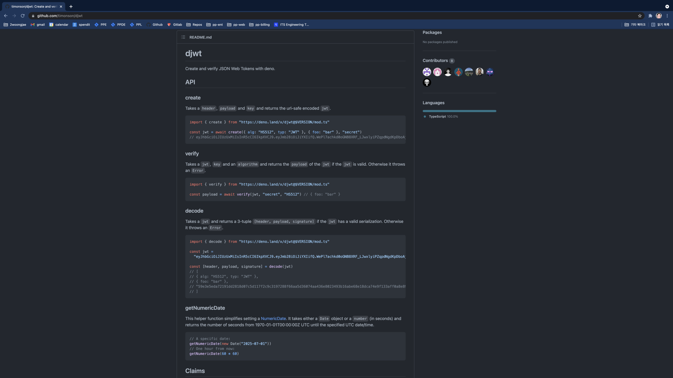The width and height of the screenshot is (673, 378).
Task: Click the TypeScript 100.0% language link
Action: coord(443,116)
